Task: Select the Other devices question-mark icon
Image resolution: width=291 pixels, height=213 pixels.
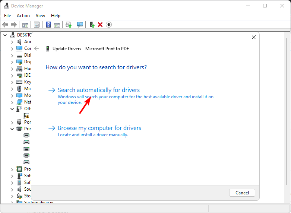Action: pos(19,109)
